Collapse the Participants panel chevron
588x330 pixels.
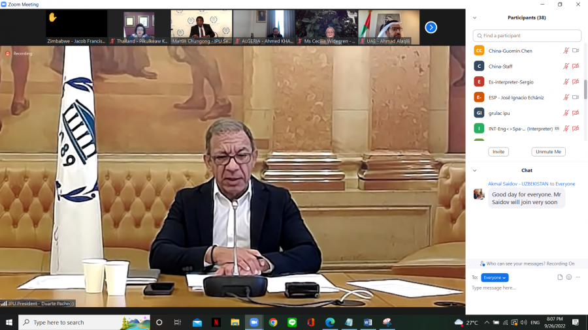click(475, 18)
